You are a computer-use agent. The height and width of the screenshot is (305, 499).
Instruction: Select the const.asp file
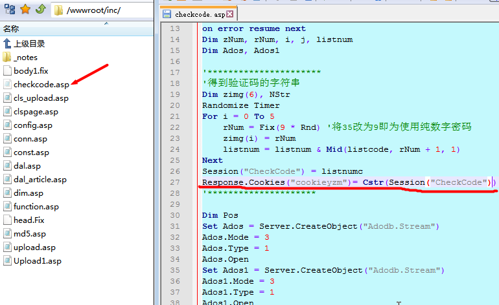[31, 152]
